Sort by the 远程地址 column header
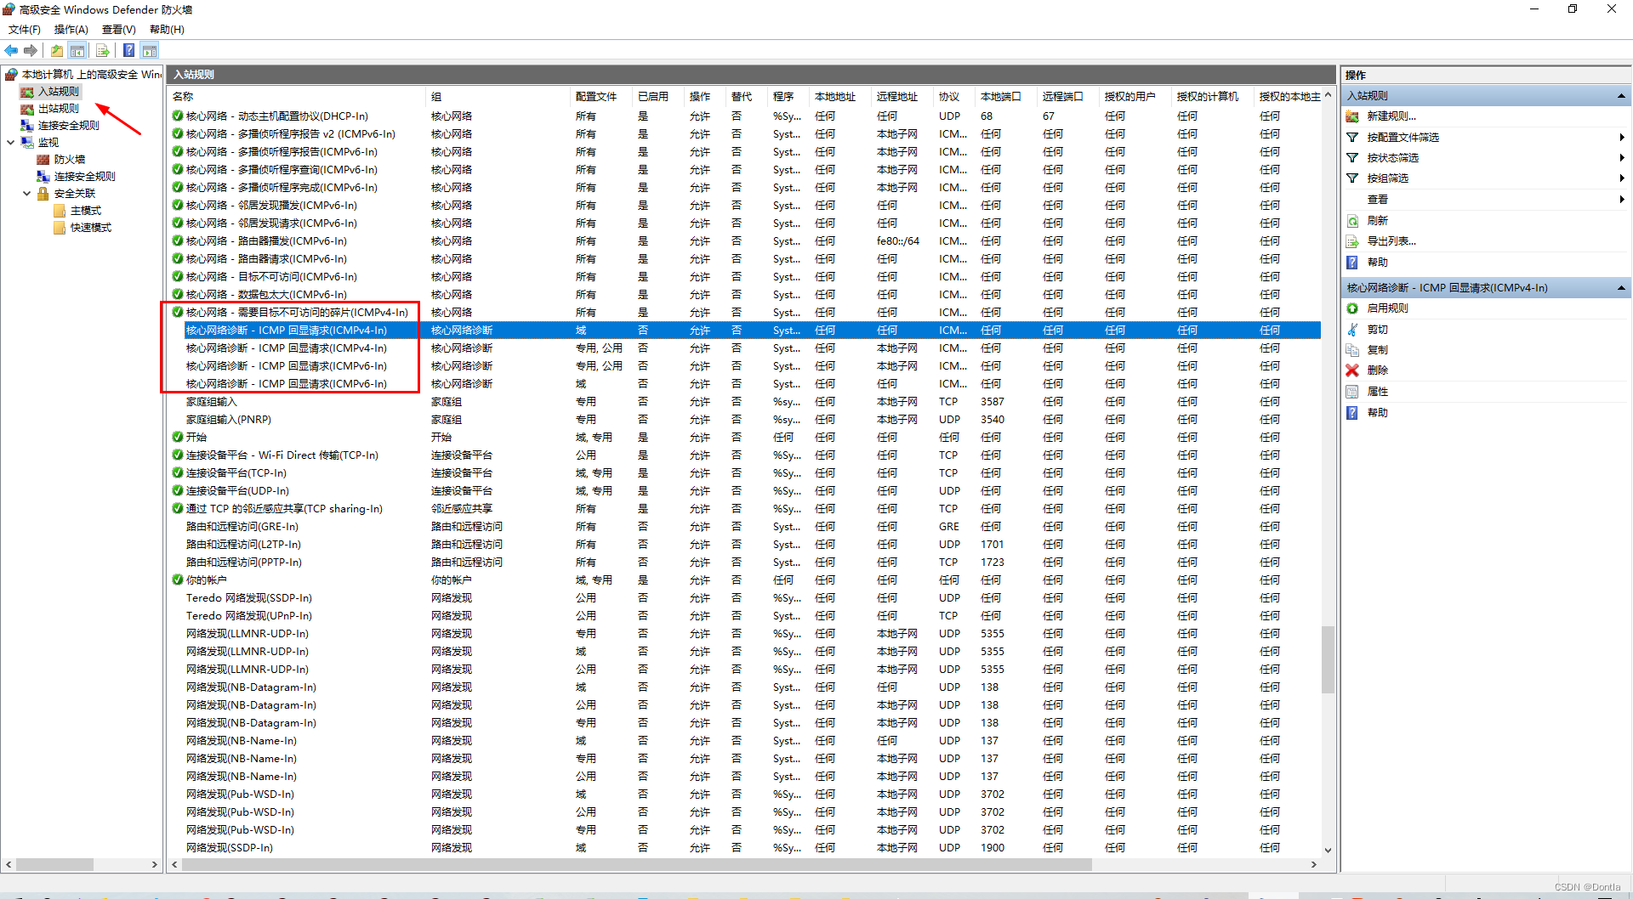 click(903, 97)
